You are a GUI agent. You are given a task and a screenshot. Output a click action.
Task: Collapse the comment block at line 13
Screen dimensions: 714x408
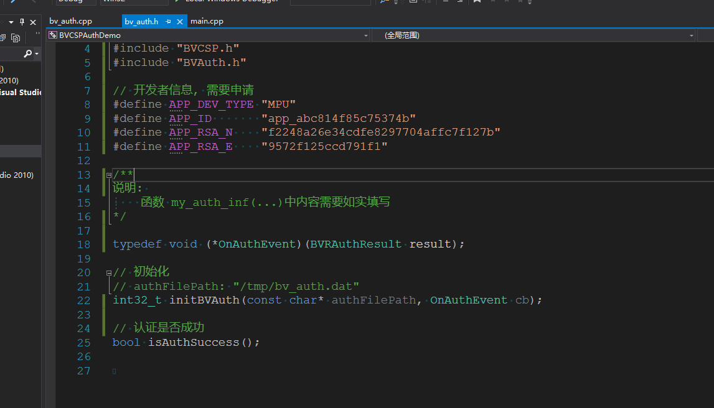pyautogui.click(x=109, y=175)
